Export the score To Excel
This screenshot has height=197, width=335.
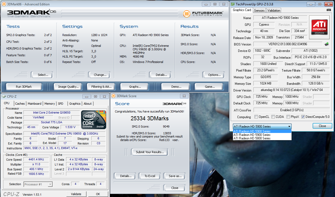tap(150, 176)
